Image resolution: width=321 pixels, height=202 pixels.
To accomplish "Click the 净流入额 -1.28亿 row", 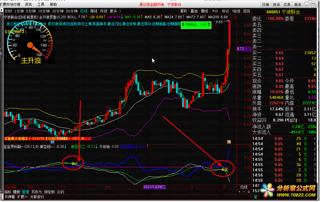I will (284, 127).
